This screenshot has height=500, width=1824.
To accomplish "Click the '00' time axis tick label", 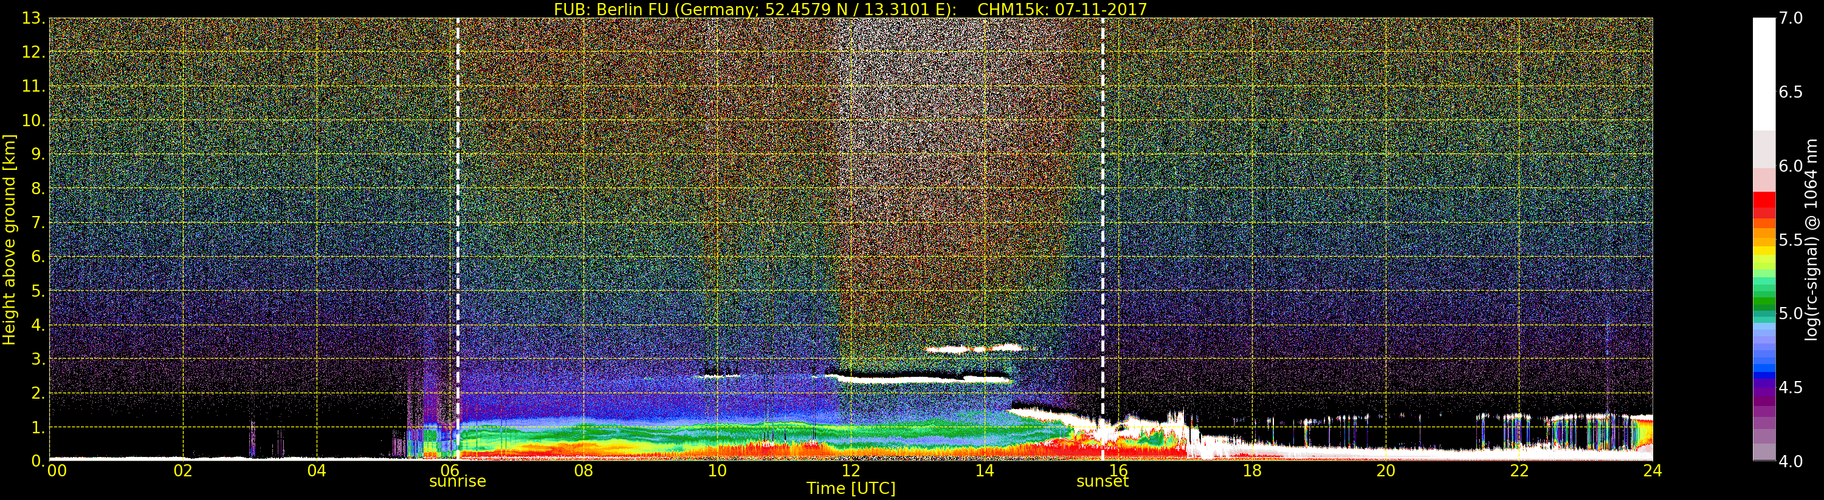I will (x=57, y=470).
